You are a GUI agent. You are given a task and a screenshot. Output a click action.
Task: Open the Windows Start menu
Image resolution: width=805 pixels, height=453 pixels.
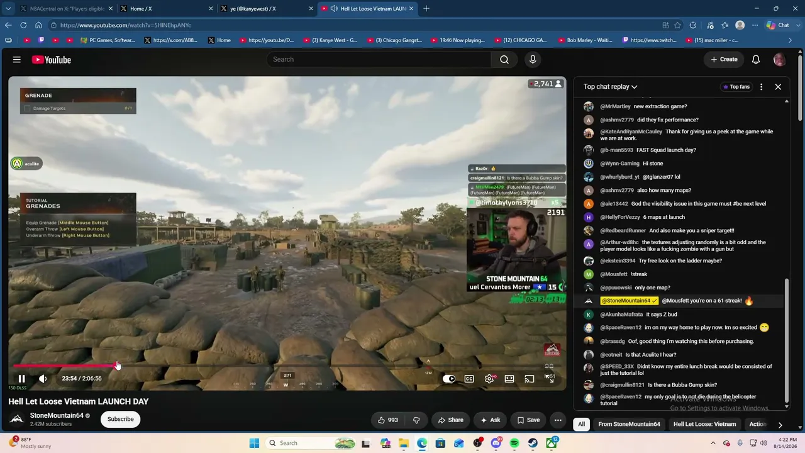tap(254, 443)
